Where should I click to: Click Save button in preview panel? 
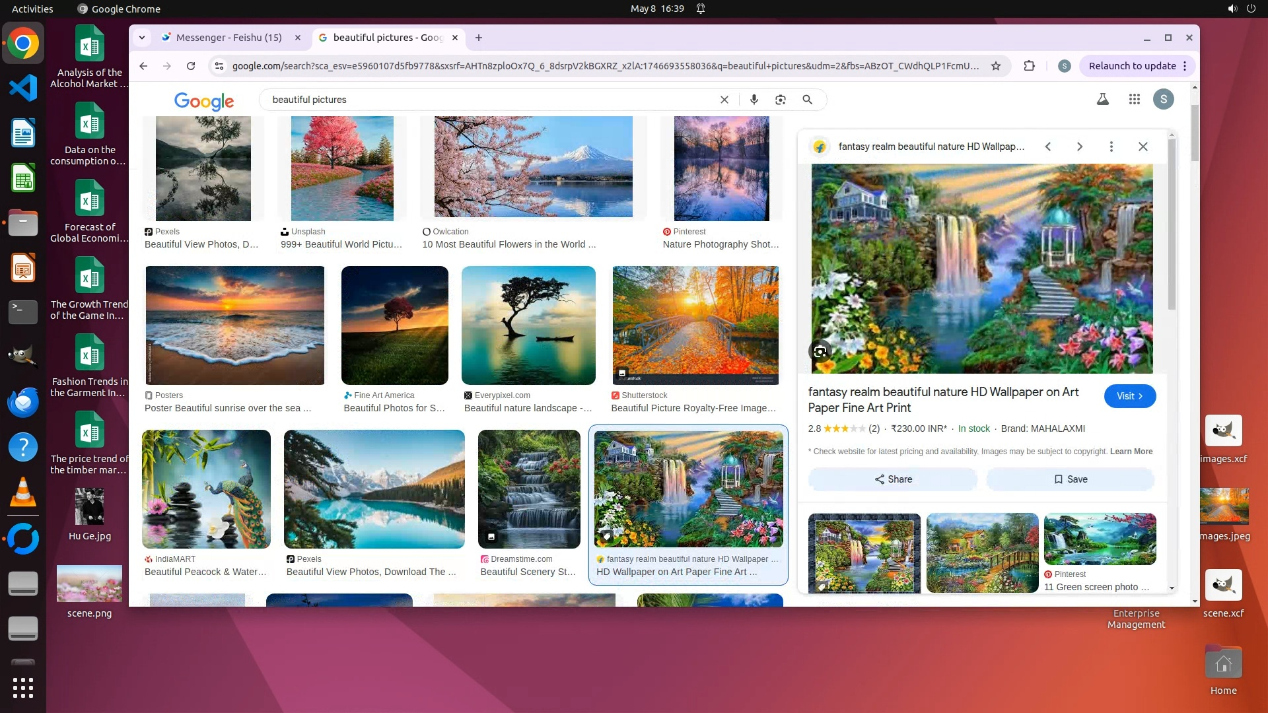click(1070, 479)
